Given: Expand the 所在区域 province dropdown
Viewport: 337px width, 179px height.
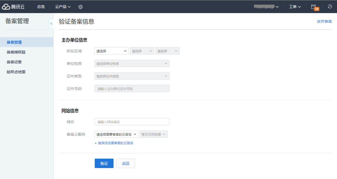Looking at the screenshot, I should (111, 51).
